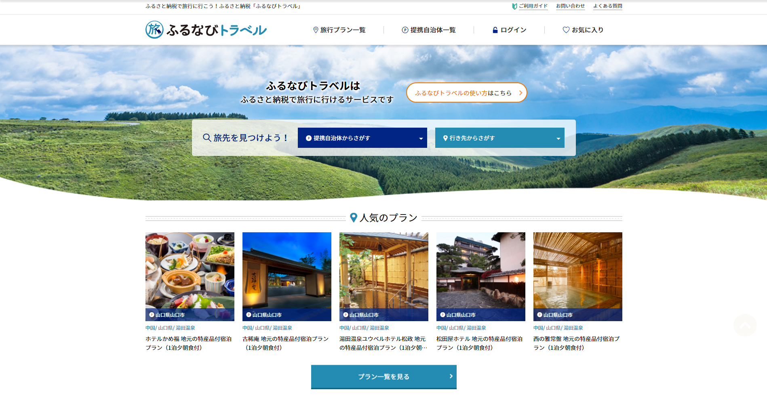Click the 山口県山口市 label on ホテルかめ福 card

point(167,315)
